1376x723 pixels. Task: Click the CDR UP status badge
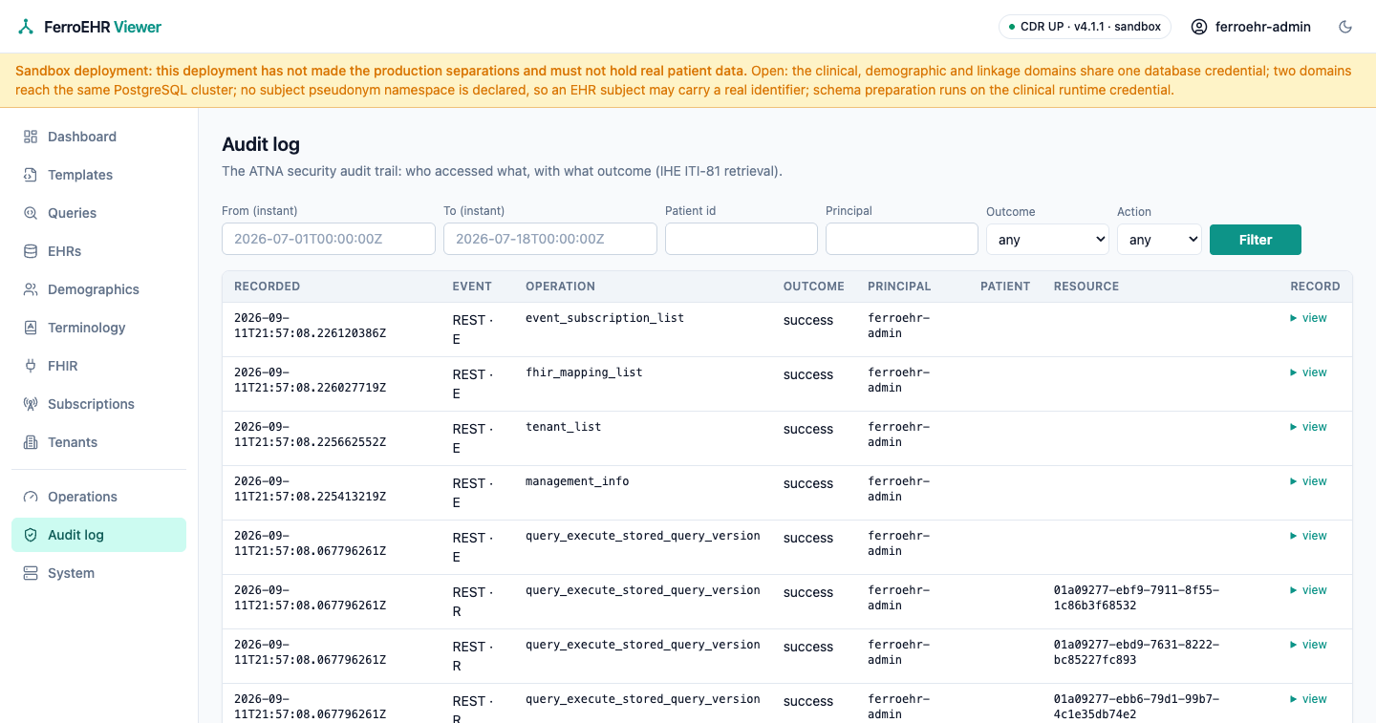[1085, 27]
